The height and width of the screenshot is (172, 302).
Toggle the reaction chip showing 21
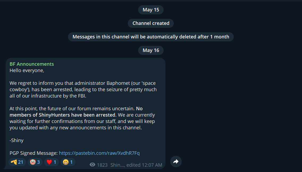pos(17,162)
